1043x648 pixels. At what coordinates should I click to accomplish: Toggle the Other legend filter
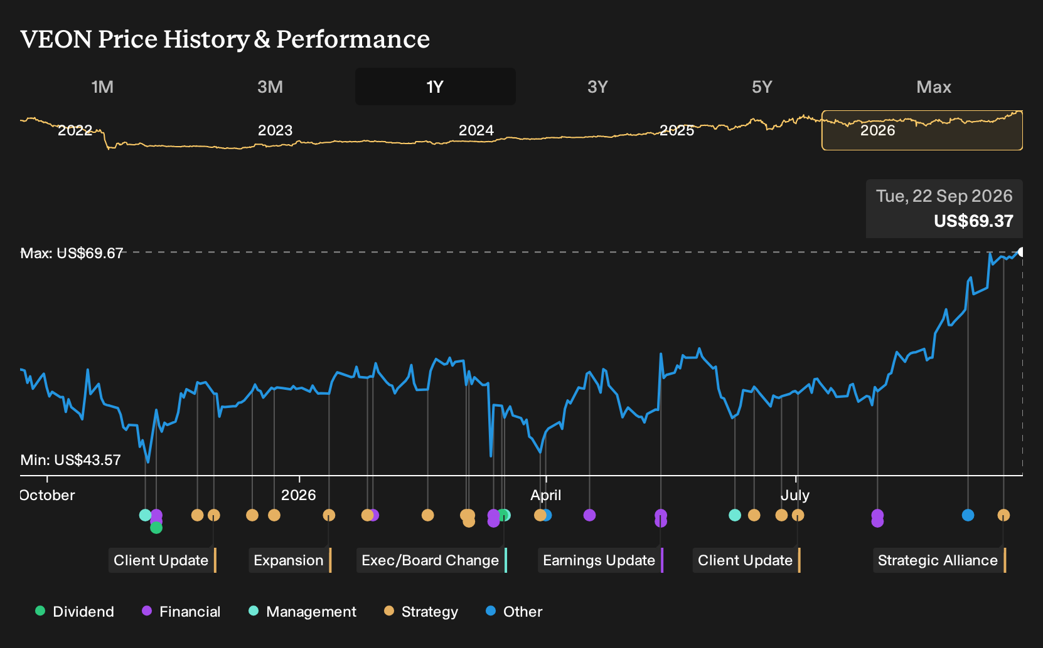tap(514, 612)
